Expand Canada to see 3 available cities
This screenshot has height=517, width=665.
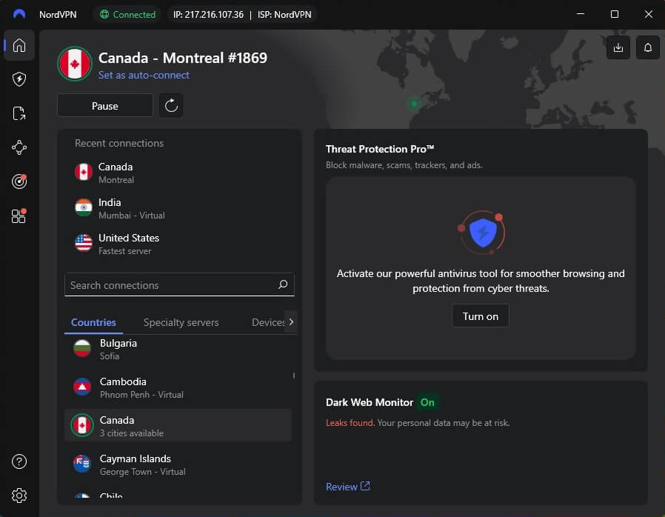click(x=178, y=426)
